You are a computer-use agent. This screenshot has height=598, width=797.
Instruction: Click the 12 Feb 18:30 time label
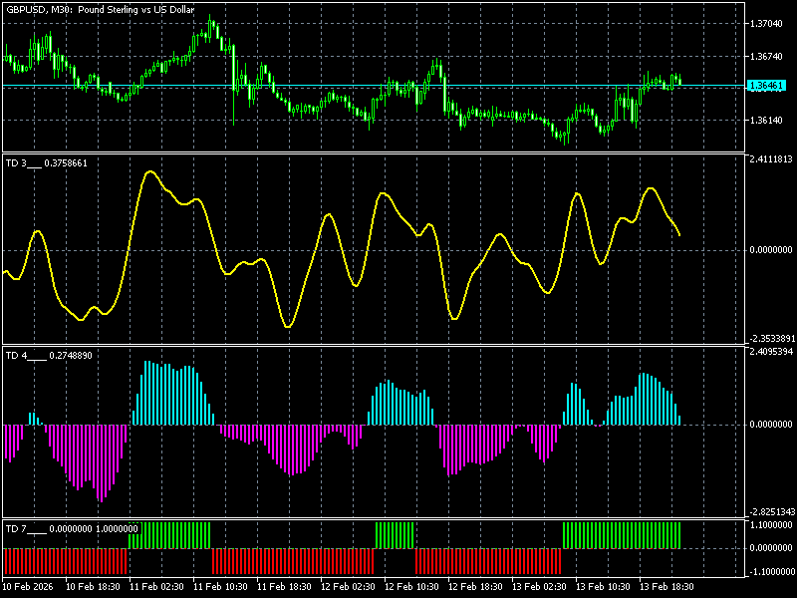pos(476,586)
